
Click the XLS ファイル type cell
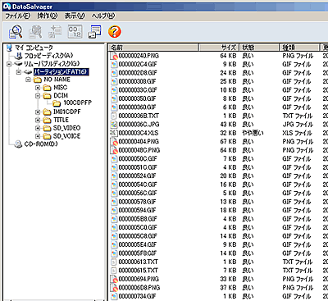(298, 133)
